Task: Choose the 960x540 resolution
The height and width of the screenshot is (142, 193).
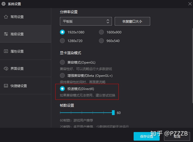Action: point(101,41)
